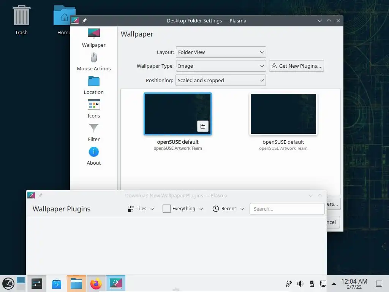Open the network connections tray icon

(323, 284)
